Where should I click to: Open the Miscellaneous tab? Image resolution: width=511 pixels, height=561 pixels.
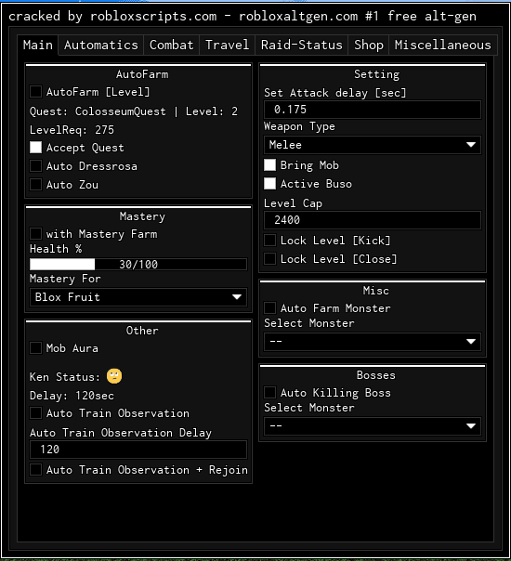pos(442,46)
